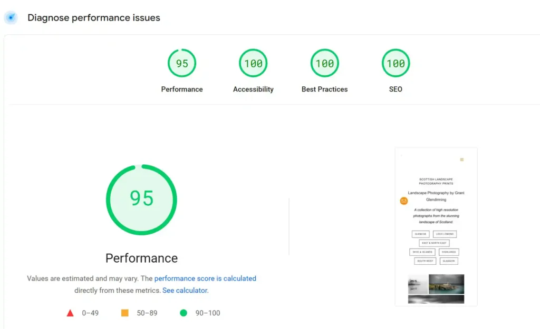Follow the 'See calculator' link
The image size is (540, 329).
pyautogui.click(x=185, y=291)
